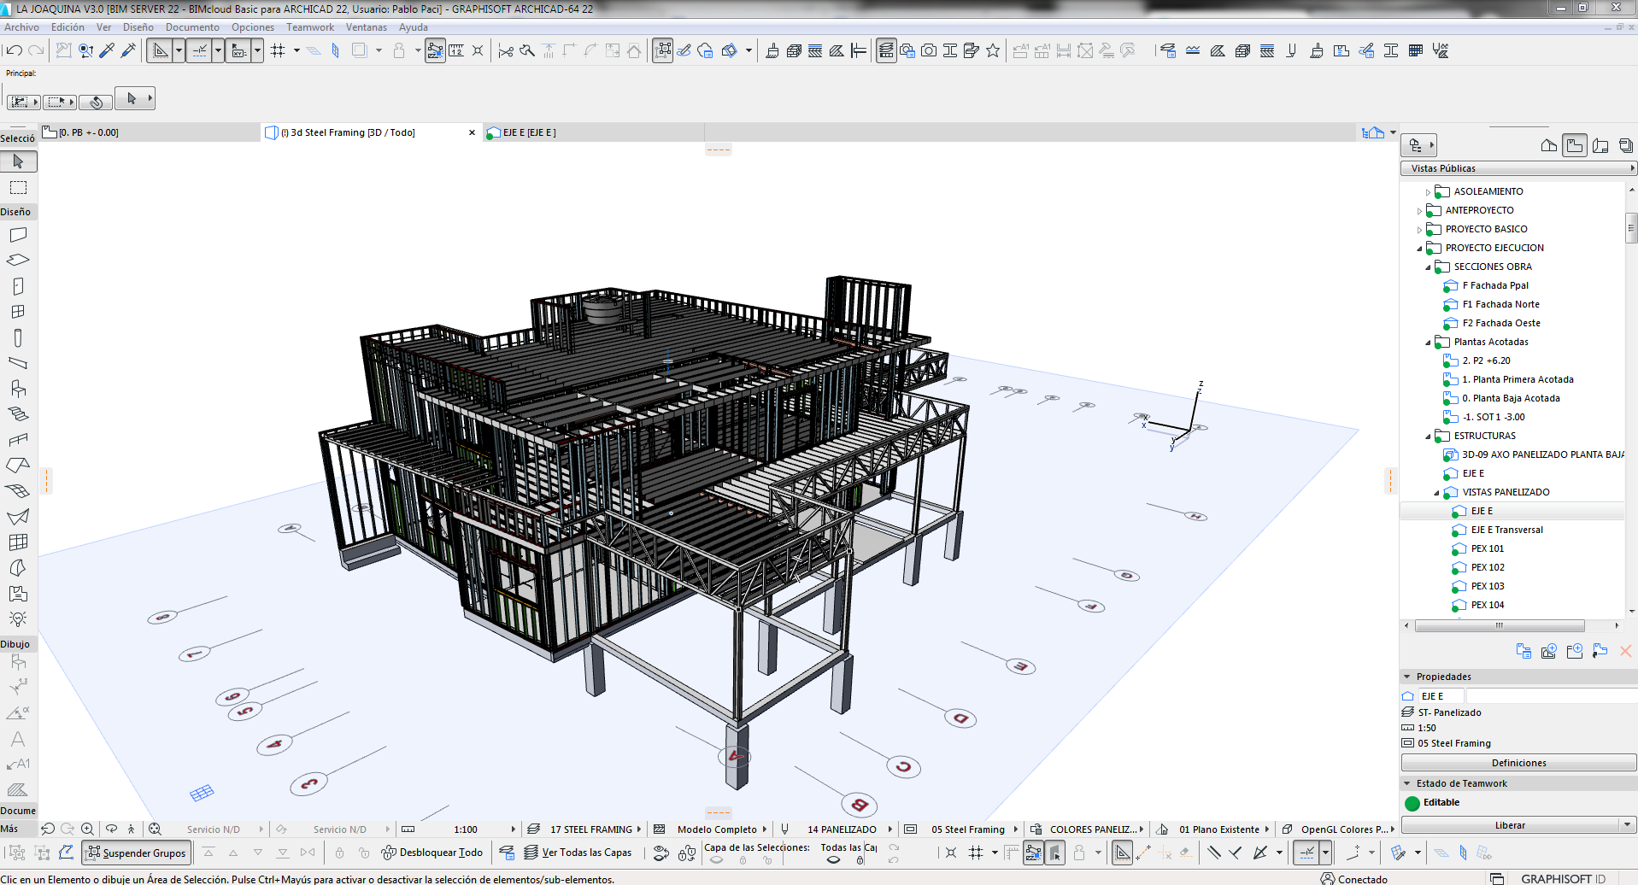Screen dimensions: 1638x885
Task: Click the Liberar button
Action: (x=1509, y=825)
